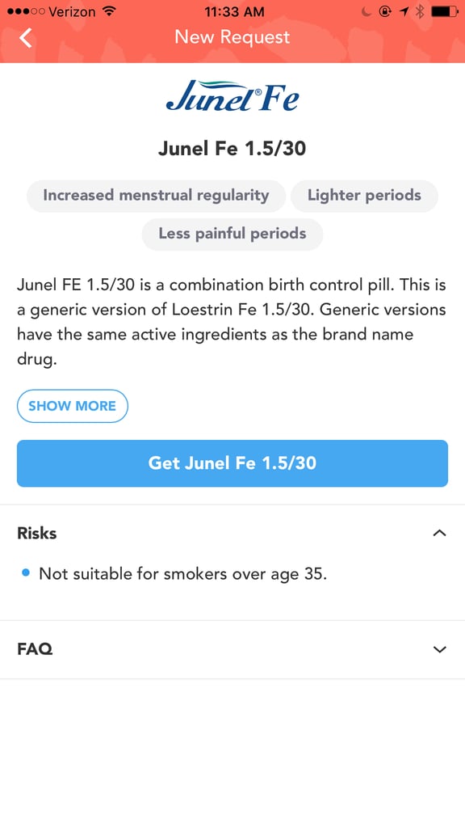This screenshot has height=828, width=465.
Task: Open the New Request title bar
Action: (x=231, y=36)
